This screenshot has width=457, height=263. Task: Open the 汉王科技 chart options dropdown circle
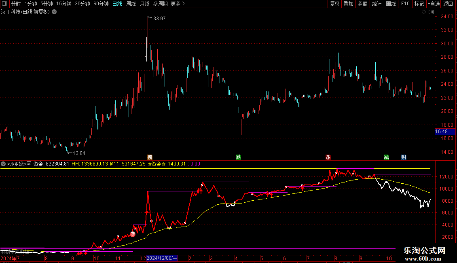click(54, 12)
